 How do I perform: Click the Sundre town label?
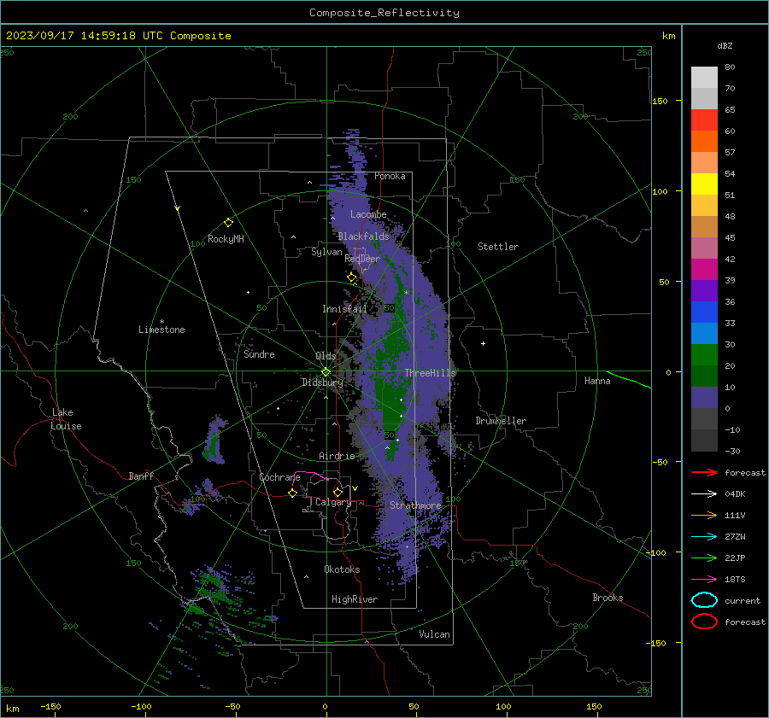point(259,354)
